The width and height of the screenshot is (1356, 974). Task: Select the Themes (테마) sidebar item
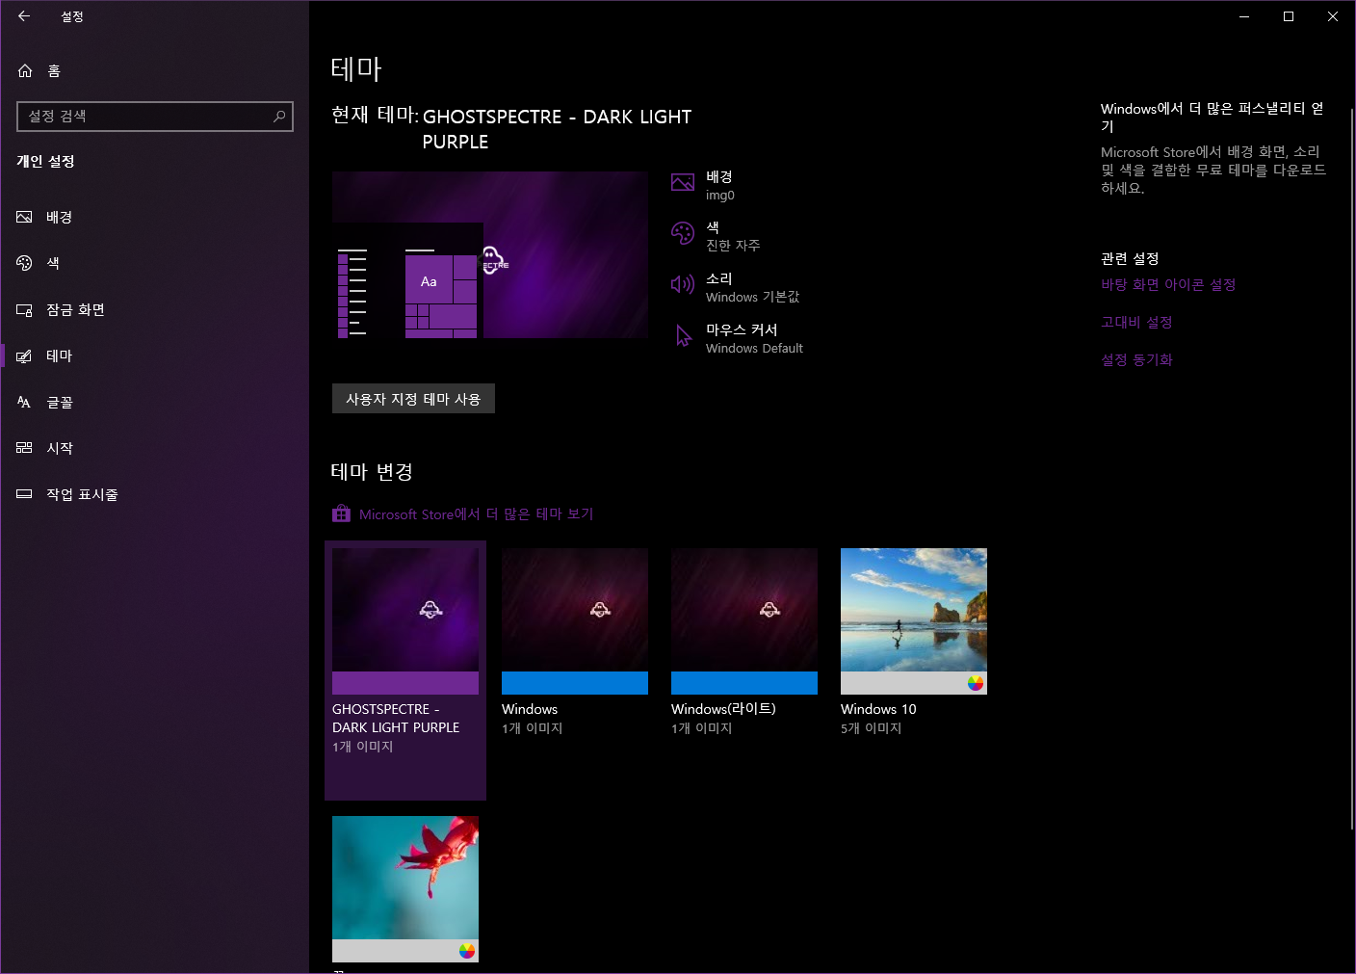pos(154,355)
